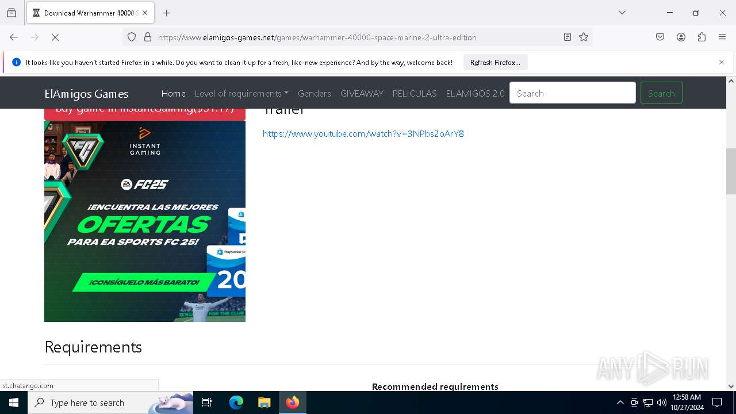The height and width of the screenshot is (414, 736).
Task: Open the network status tray icon
Action: pyautogui.click(x=648, y=402)
